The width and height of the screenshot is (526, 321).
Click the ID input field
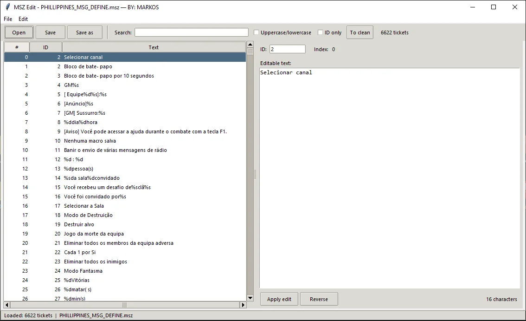coord(288,49)
